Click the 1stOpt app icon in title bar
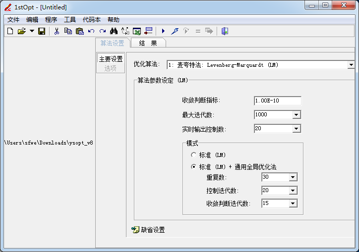The height and width of the screenshot is (252, 359). click(x=8, y=7)
